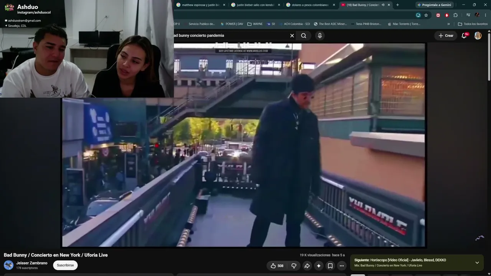Click the video player to pause

[x=244, y=145]
